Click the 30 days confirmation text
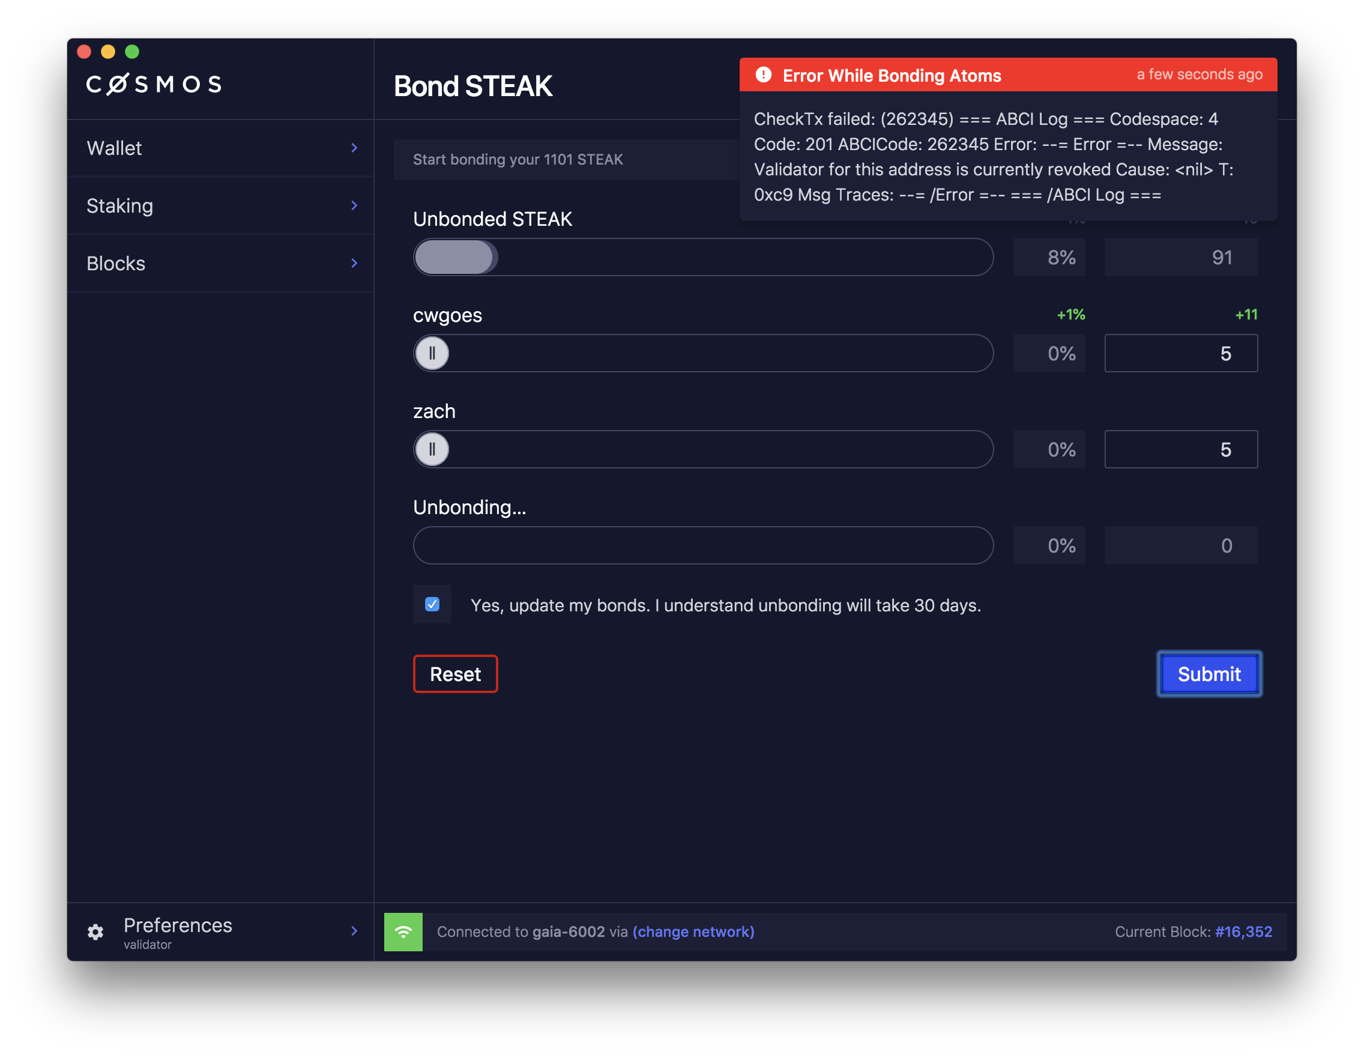1364x1057 pixels. point(726,605)
